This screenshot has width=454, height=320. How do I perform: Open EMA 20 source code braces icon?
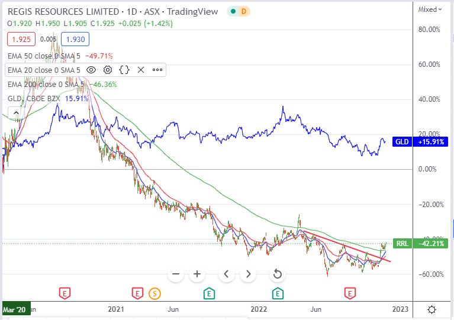(x=124, y=70)
